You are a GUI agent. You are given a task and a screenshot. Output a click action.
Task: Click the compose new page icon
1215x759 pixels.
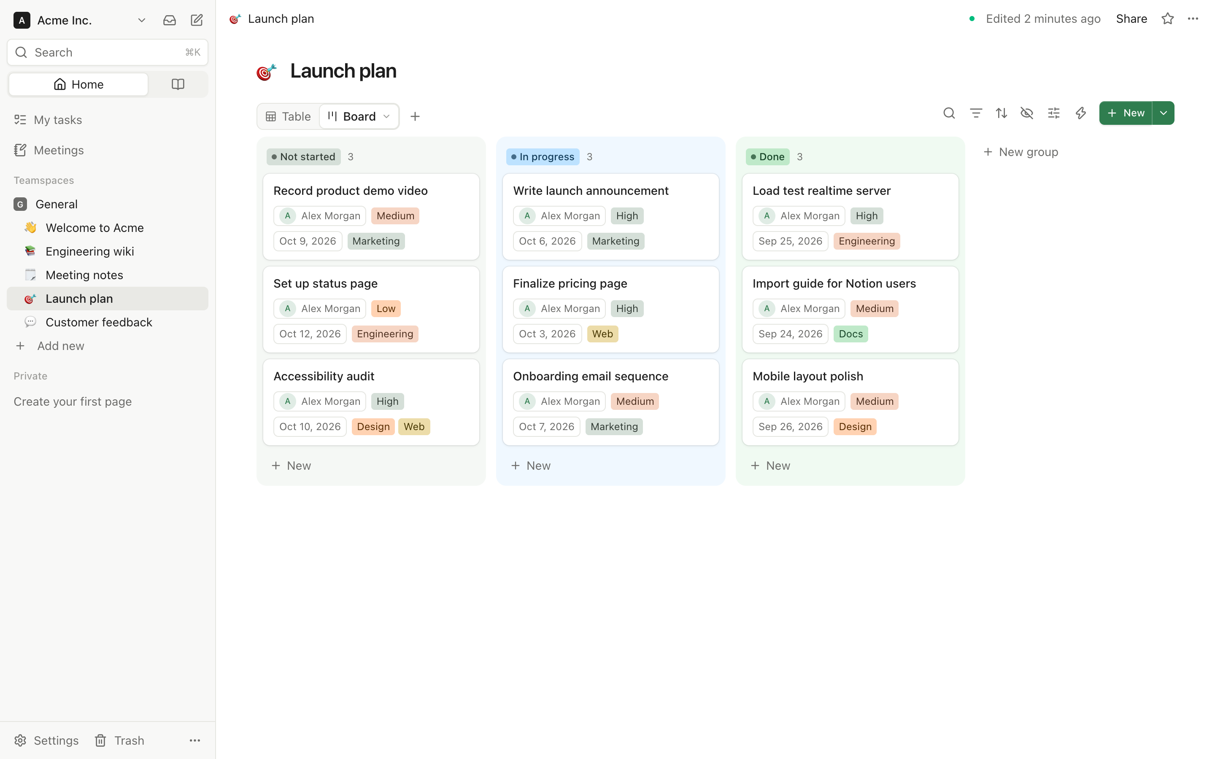click(x=197, y=20)
